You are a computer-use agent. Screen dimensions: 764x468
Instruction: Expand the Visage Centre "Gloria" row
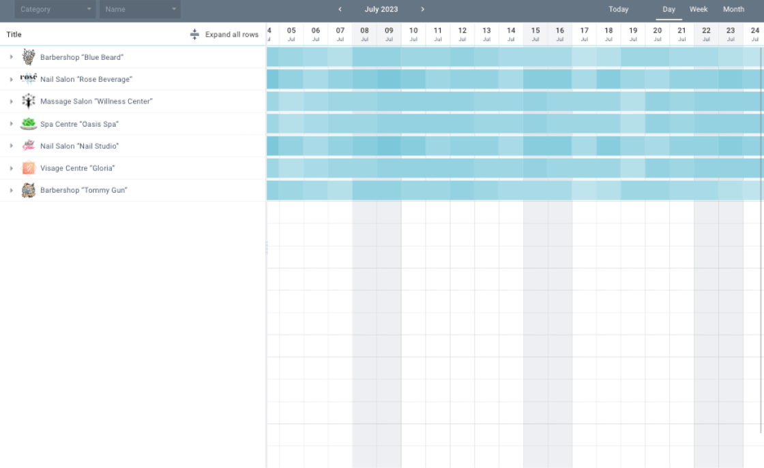point(10,168)
